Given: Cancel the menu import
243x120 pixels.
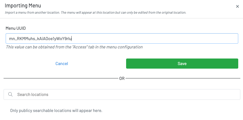Looking at the screenshot, I should point(62,64).
